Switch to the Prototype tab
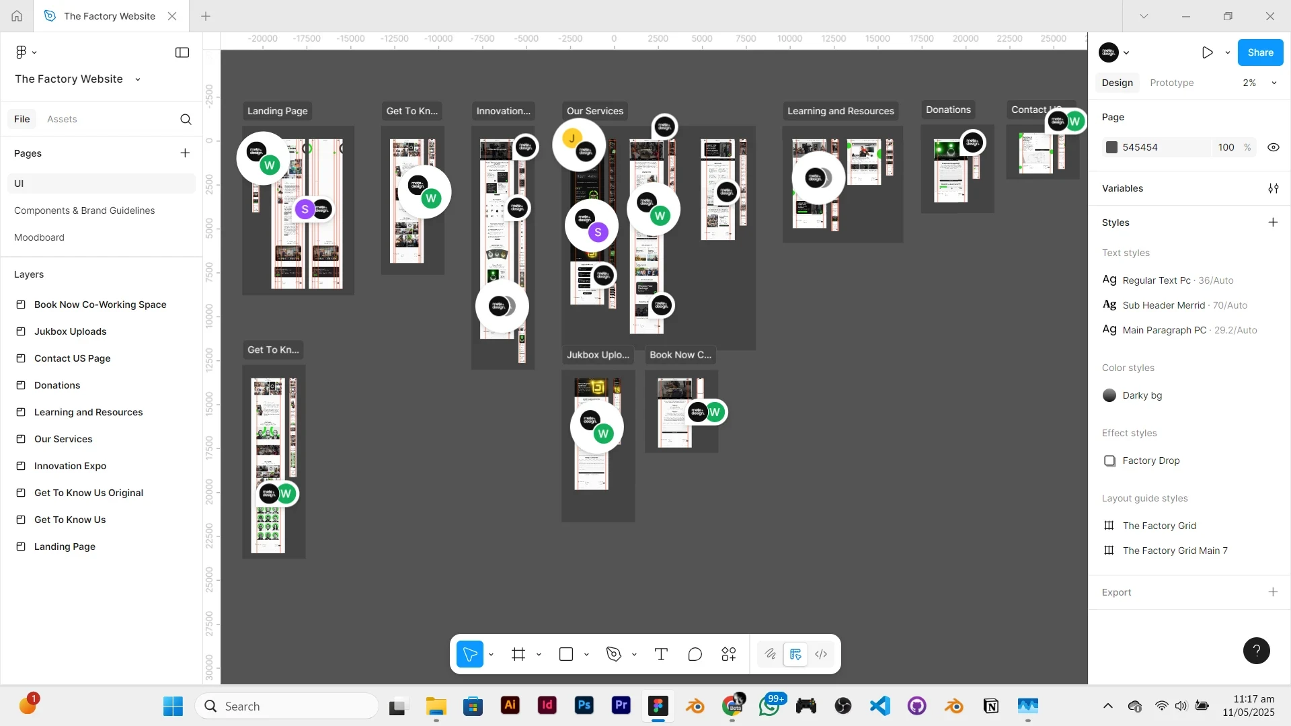Screen dimensions: 1291x726 pyautogui.click(x=1171, y=83)
